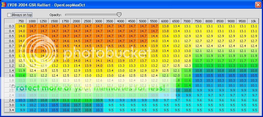Select cell at row 3.0, column 3000
This screenshot has width=263, height=117.
tap(98, 105)
